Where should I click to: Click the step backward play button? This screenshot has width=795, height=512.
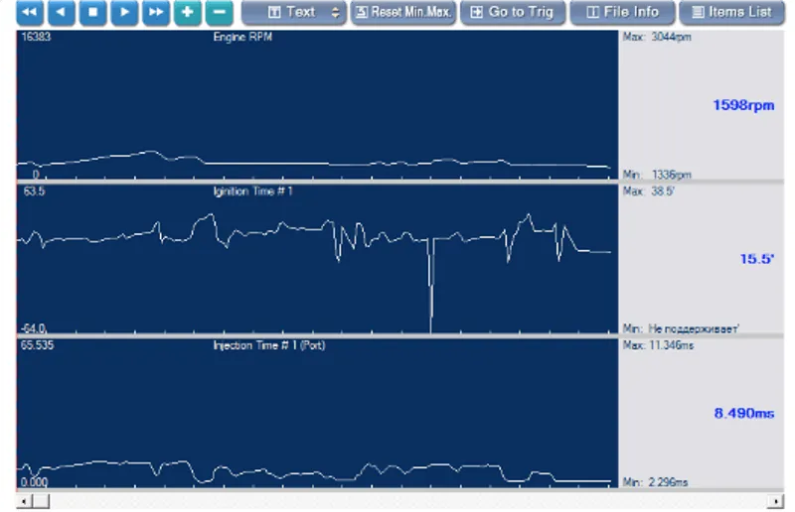(62, 12)
